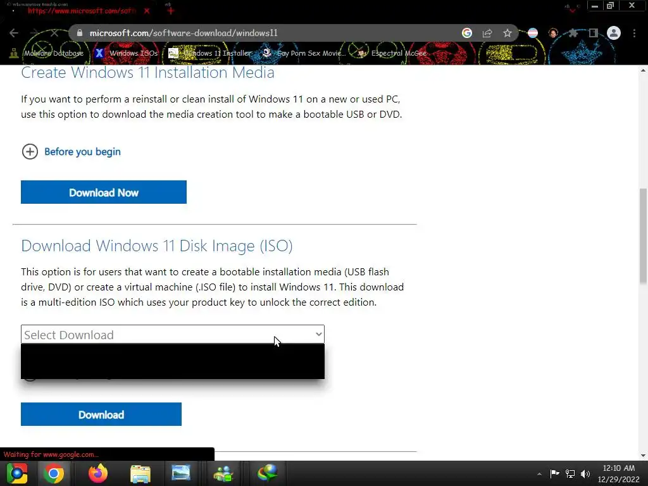Click the Start button in the taskbar
The width and height of the screenshot is (648, 486).
pos(17,473)
